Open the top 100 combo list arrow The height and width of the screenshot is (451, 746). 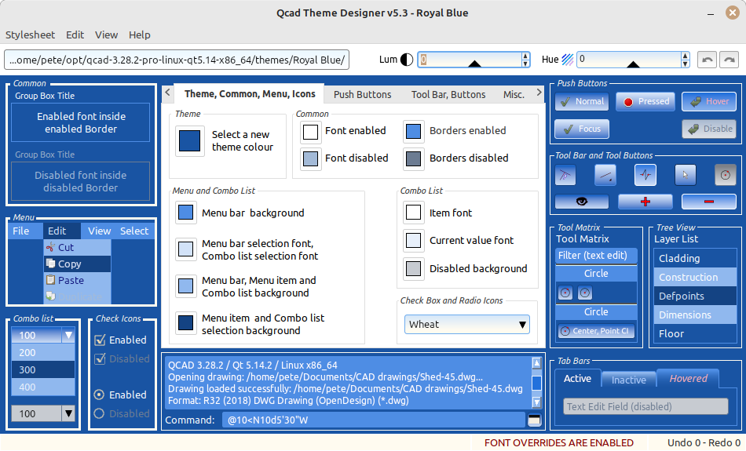tap(68, 335)
